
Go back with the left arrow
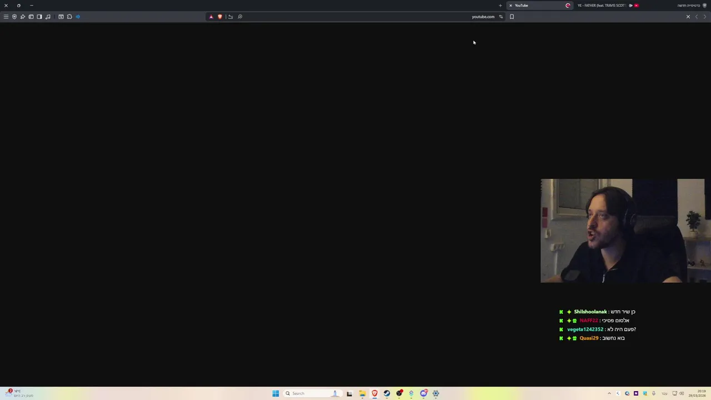[x=697, y=17]
